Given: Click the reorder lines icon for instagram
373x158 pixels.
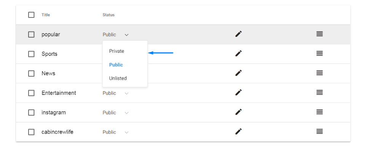Looking at the screenshot, I should click(x=320, y=112).
